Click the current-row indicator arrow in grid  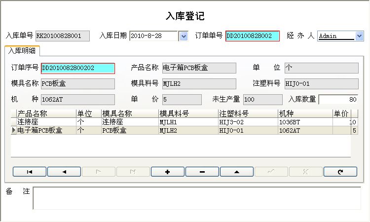coord(14,130)
